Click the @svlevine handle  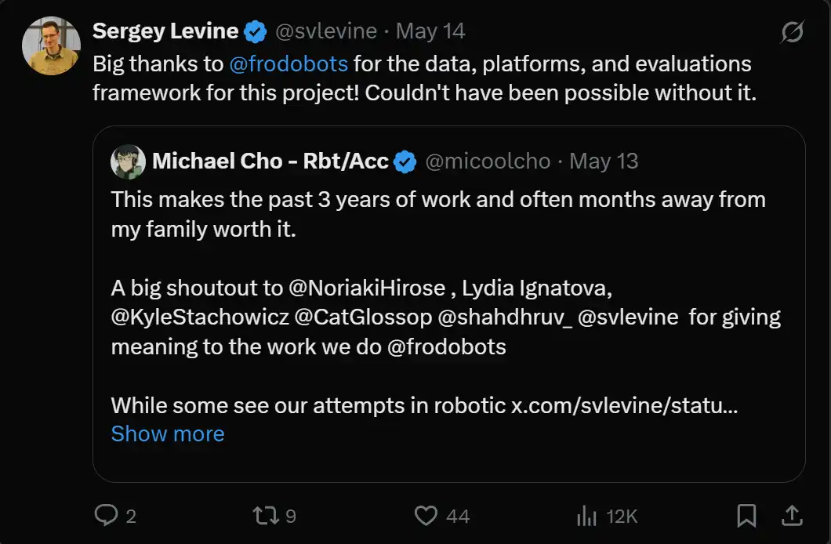(325, 31)
